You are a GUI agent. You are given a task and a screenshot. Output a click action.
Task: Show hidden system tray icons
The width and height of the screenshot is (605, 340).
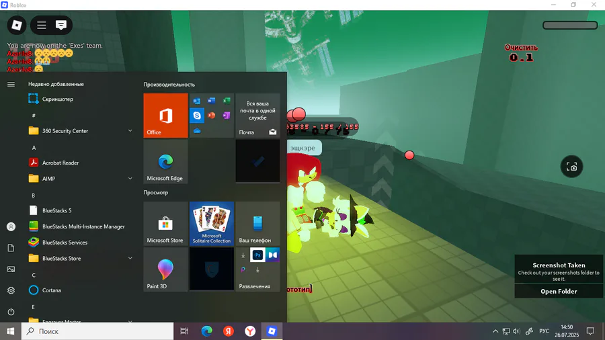click(495, 331)
